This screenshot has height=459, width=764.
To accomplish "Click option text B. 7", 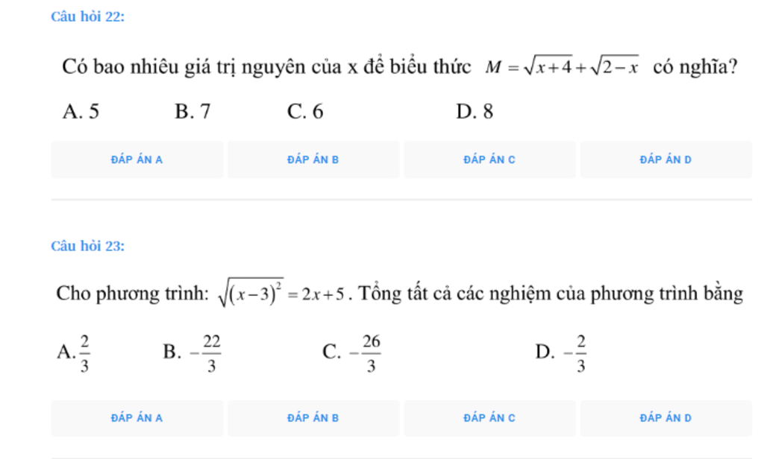I will 193,112.
